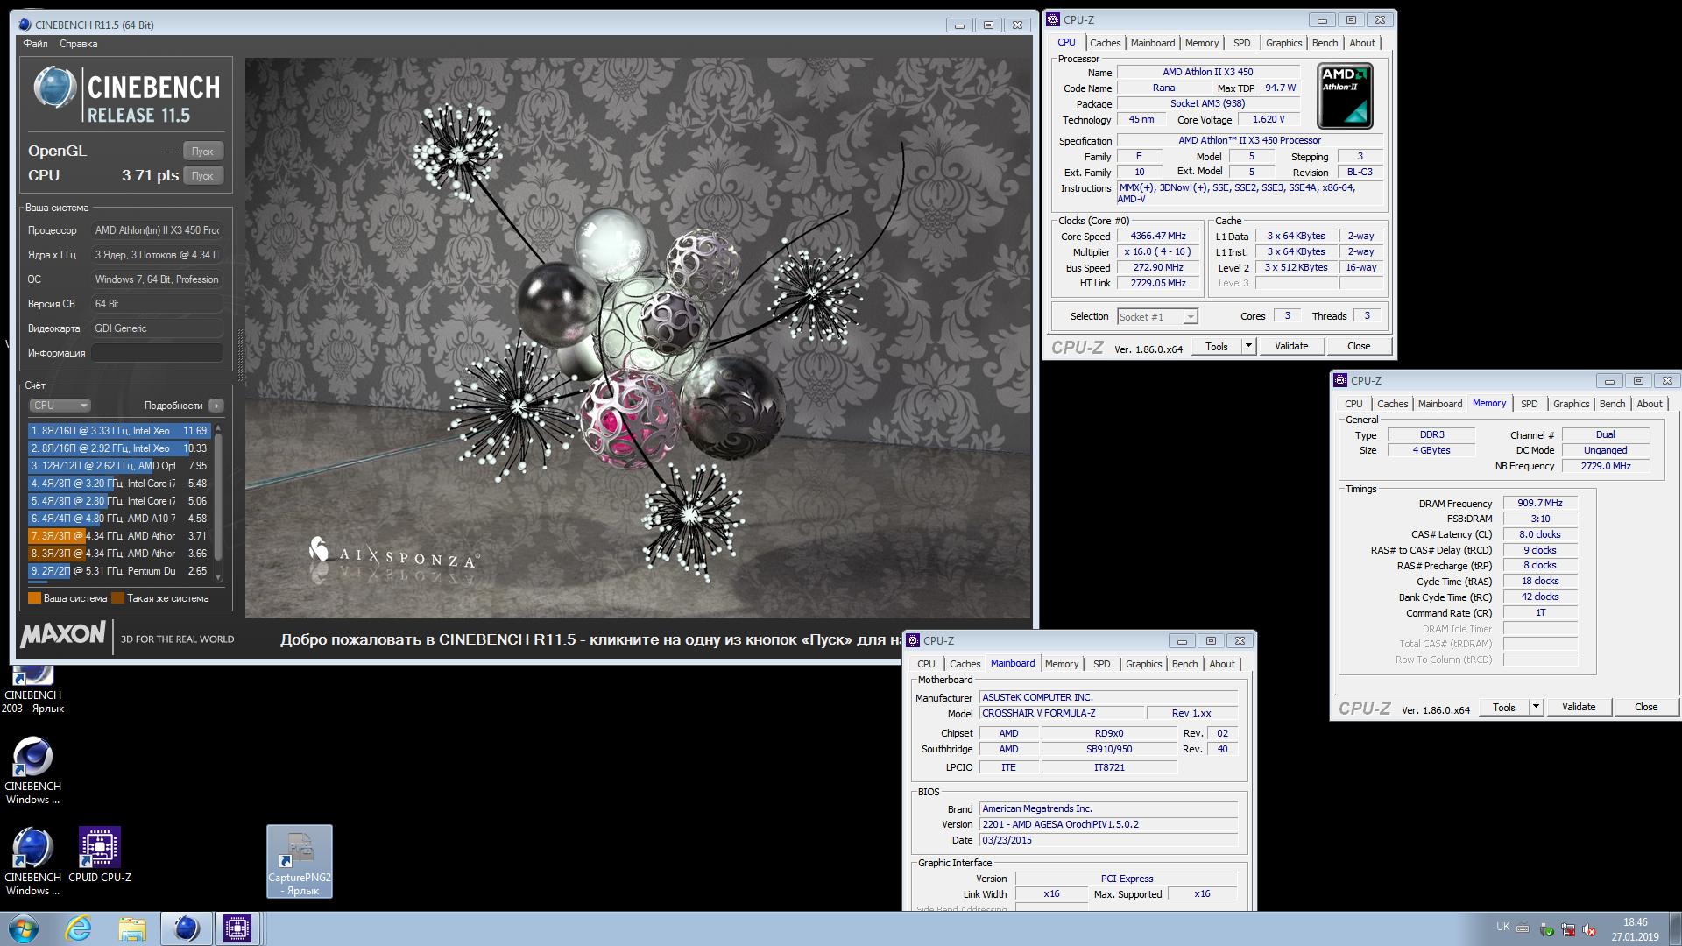Open the Socket #1 selection dropdown
Screen dimensions: 1682x946
pyautogui.click(x=1157, y=317)
